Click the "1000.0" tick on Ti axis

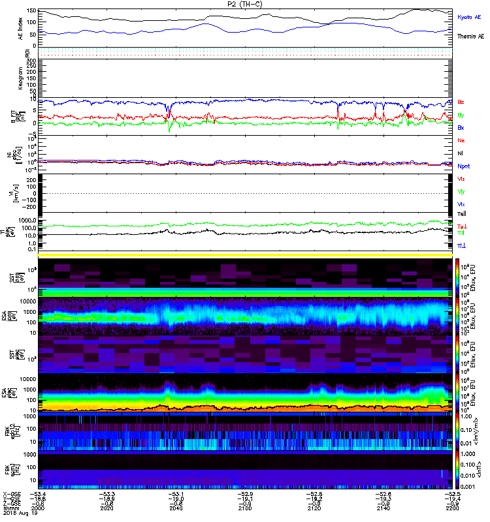tap(27, 221)
